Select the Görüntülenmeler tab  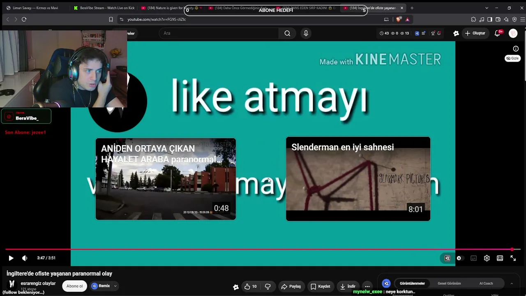[412, 283]
